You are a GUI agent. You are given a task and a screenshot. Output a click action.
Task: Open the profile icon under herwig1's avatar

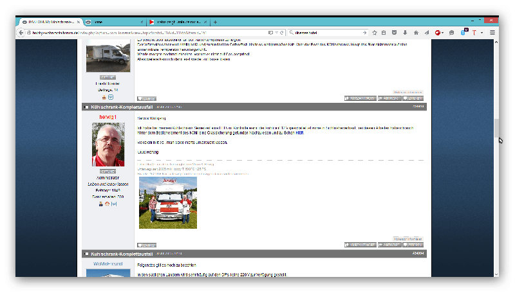[x=102, y=204]
